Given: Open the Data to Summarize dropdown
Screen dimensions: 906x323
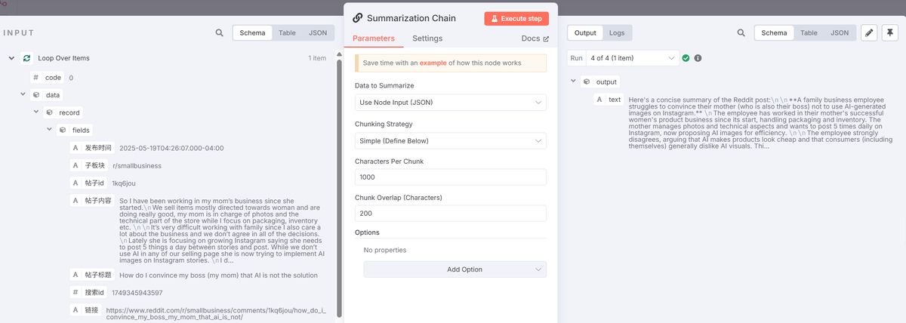Looking at the screenshot, I should (451, 103).
